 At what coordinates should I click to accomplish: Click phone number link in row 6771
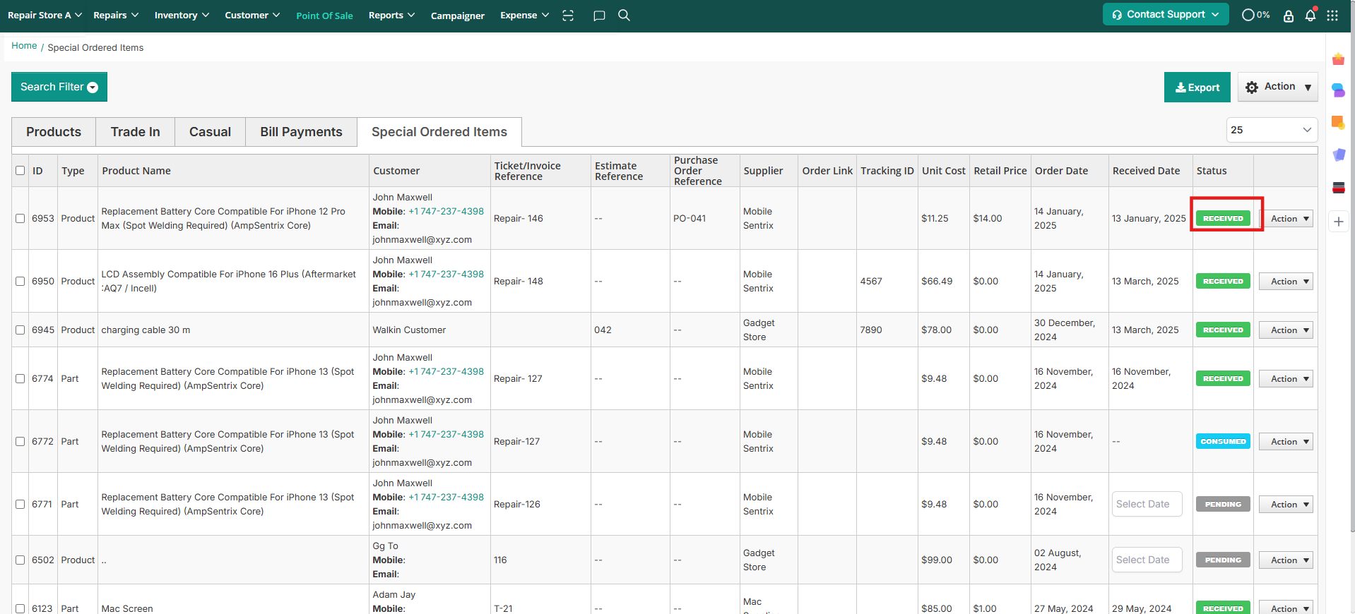pos(446,498)
